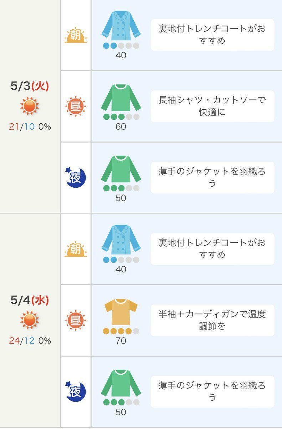Click the 5/3 morning trench coat icon
The width and height of the screenshot is (282, 429).
point(121,26)
